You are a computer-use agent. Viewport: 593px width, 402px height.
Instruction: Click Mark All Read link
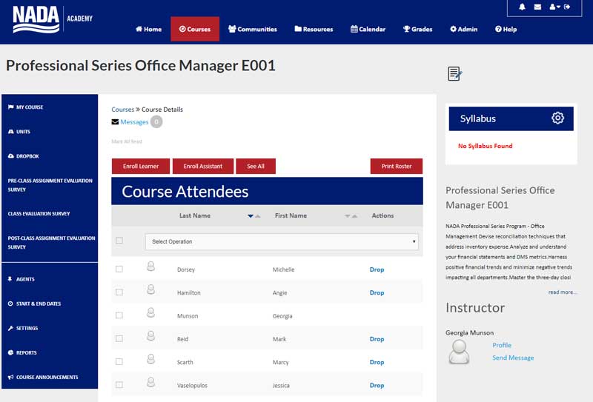127,141
